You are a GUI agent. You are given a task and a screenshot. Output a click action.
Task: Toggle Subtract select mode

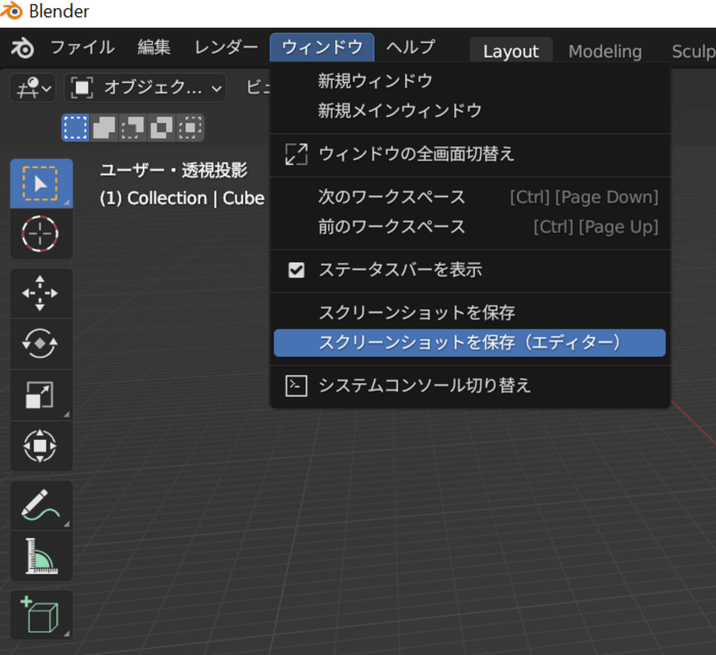(133, 127)
